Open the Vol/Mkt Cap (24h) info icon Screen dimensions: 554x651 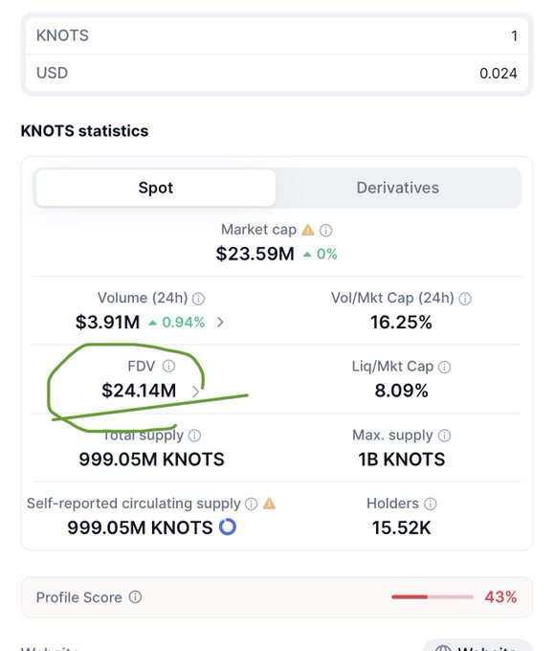point(465,299)
